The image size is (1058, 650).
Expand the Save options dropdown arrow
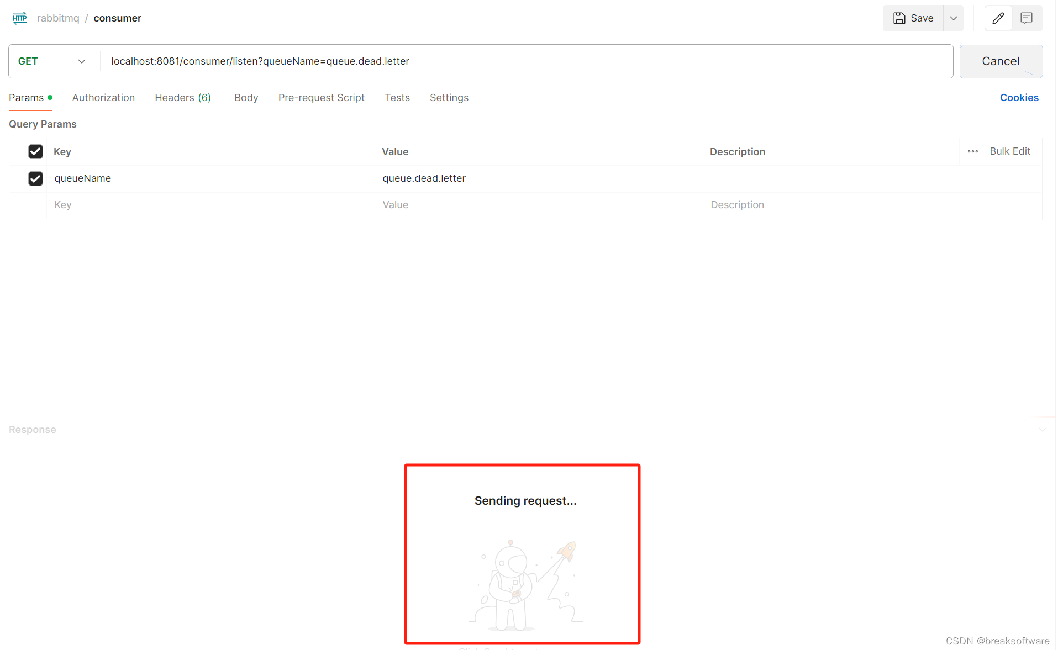pos(953,18)
